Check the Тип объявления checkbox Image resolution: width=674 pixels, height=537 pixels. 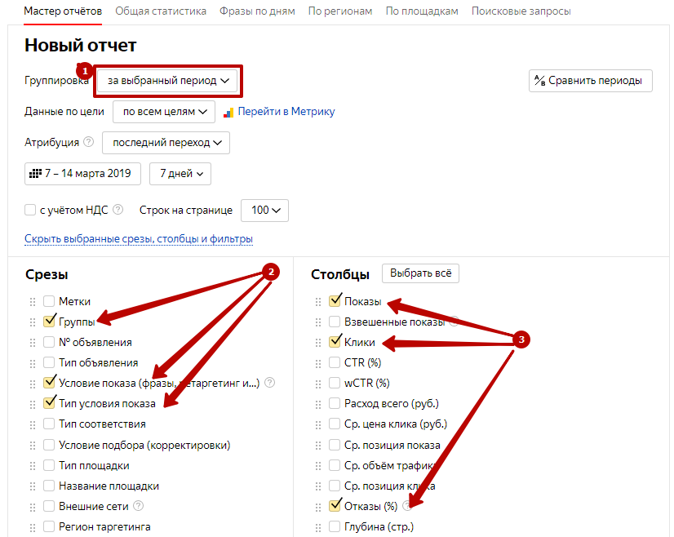coord(49,362)
